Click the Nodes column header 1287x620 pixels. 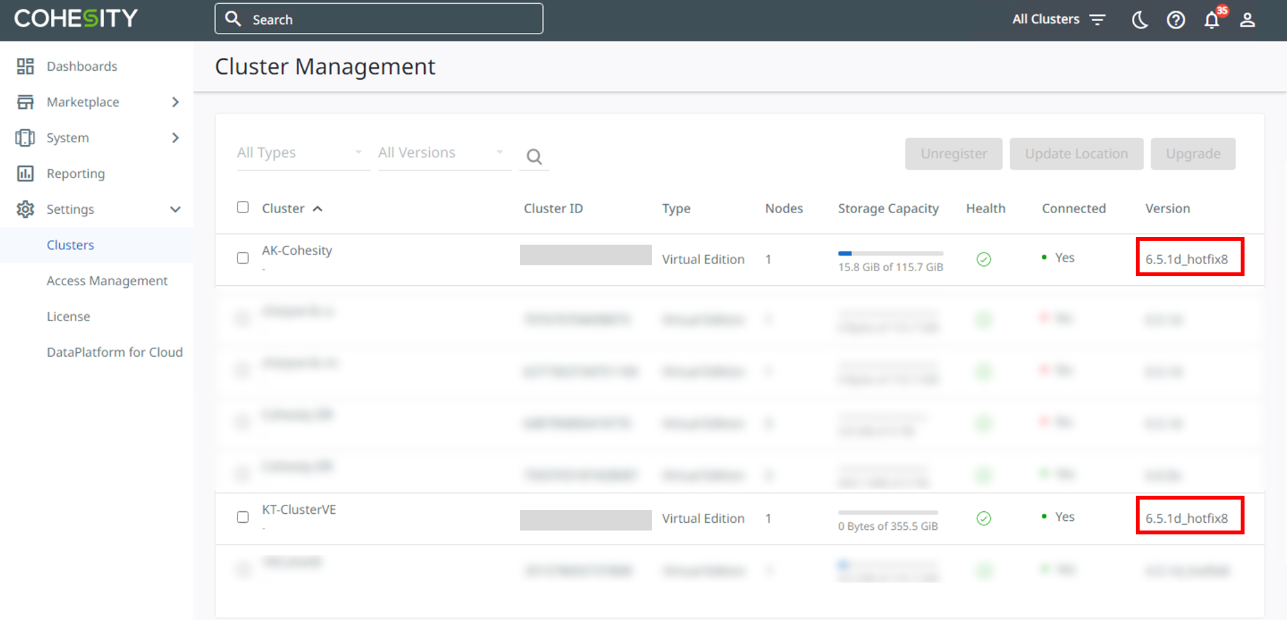pyautogui.click(x=784, y=209)
